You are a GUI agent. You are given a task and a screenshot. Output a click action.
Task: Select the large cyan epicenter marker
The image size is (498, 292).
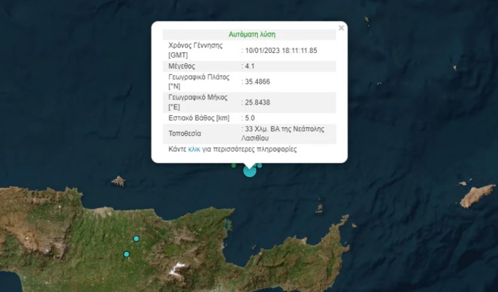pyautogui.click(x=250, y=171)
